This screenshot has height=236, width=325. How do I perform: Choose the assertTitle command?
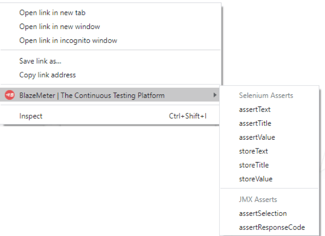pos(255,123)
